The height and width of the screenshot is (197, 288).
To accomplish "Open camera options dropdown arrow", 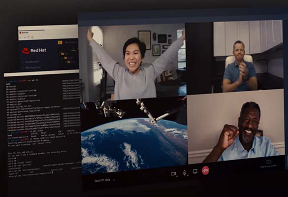I will (x=177, y=176).
